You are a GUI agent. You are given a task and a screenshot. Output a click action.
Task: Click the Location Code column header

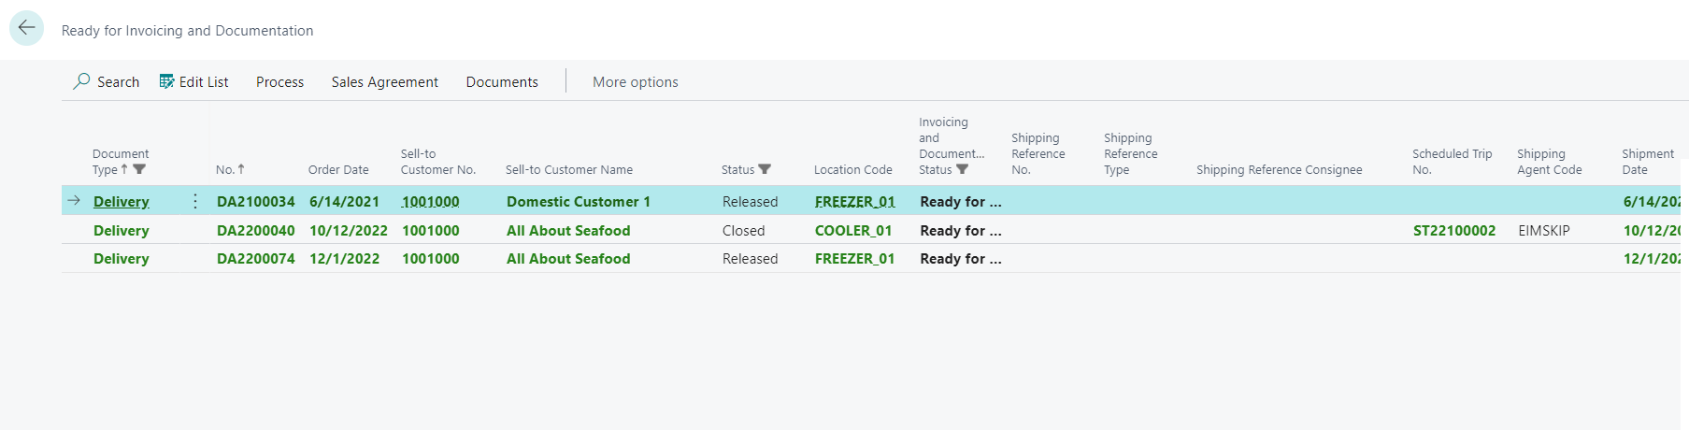(852, 169)
